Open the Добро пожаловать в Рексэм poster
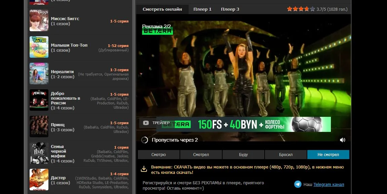 [x=39, y=100]
